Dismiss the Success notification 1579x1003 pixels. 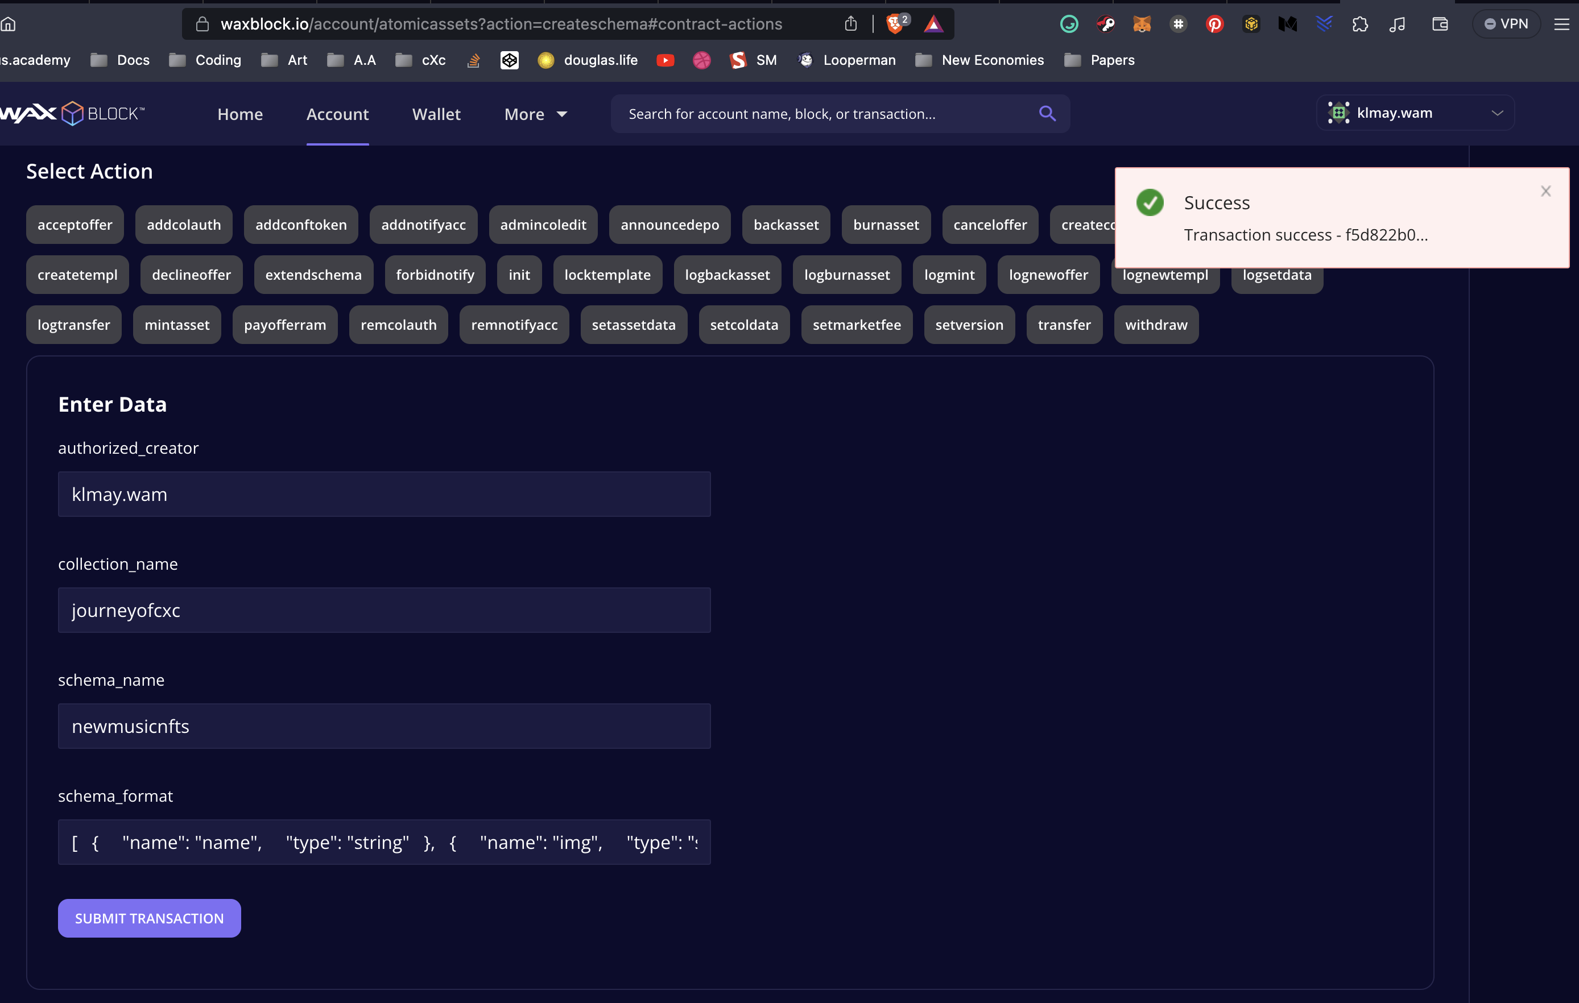pos(1545,191)
